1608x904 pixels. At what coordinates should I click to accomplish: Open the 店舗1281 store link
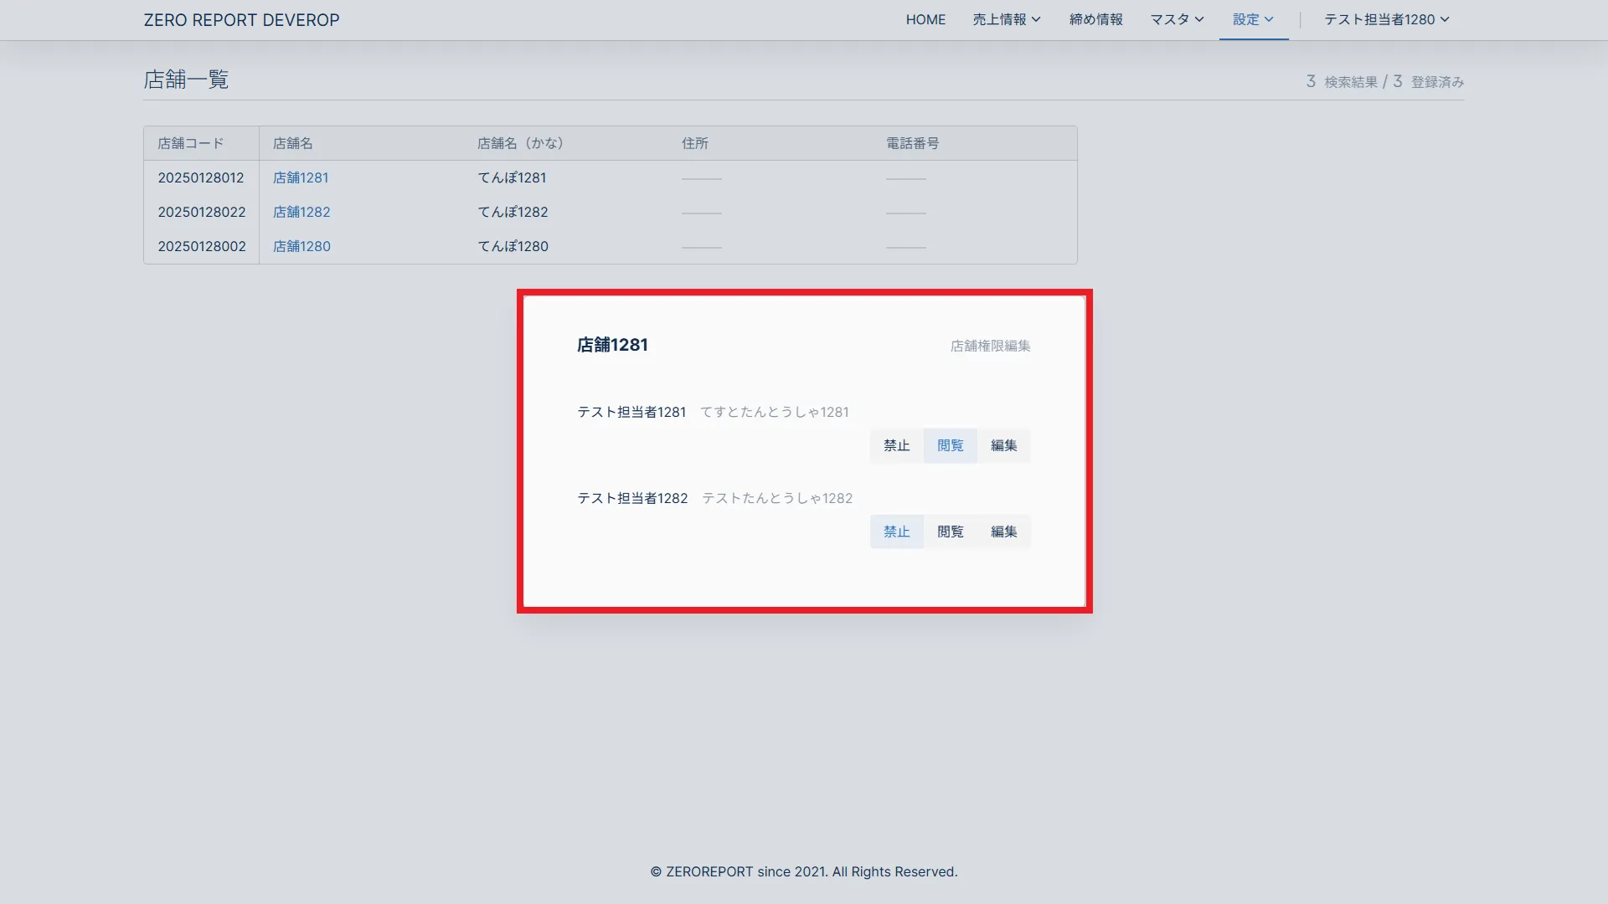tap(301, 177)
